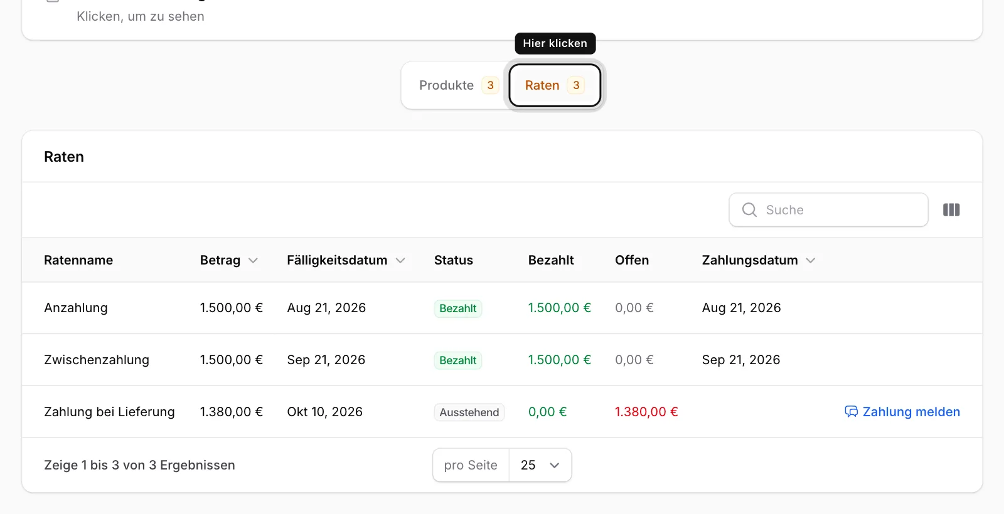Click green 1.500,00 € paid in Anzahlung row
Screen dimensions: 1004x514
coord(560,308)
